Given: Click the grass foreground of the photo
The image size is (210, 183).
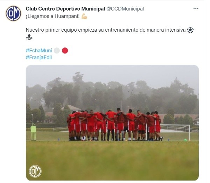Looking at the screenshot, I should point(112,160).
